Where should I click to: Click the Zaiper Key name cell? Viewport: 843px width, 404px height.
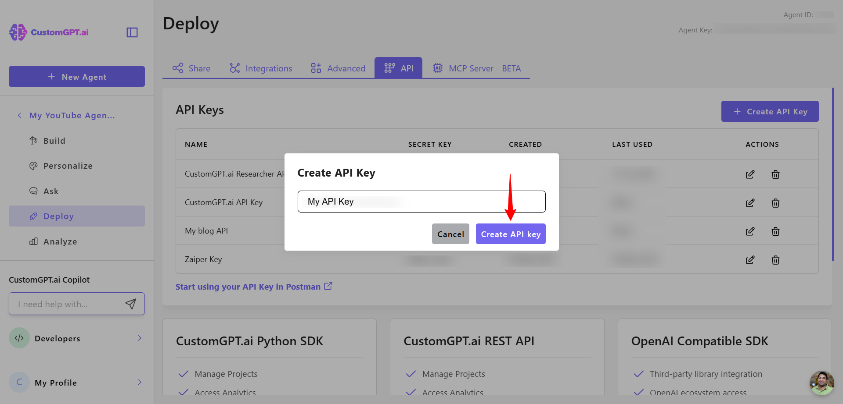pyautogui.click(x=203, y=259)
